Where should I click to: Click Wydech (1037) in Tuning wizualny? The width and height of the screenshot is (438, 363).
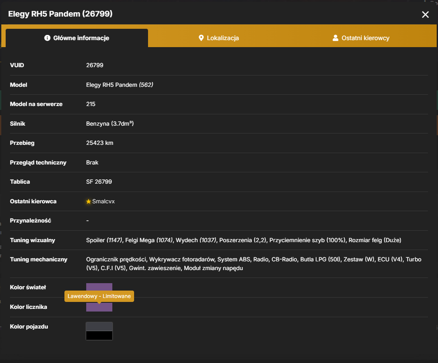tap(196, 240)
